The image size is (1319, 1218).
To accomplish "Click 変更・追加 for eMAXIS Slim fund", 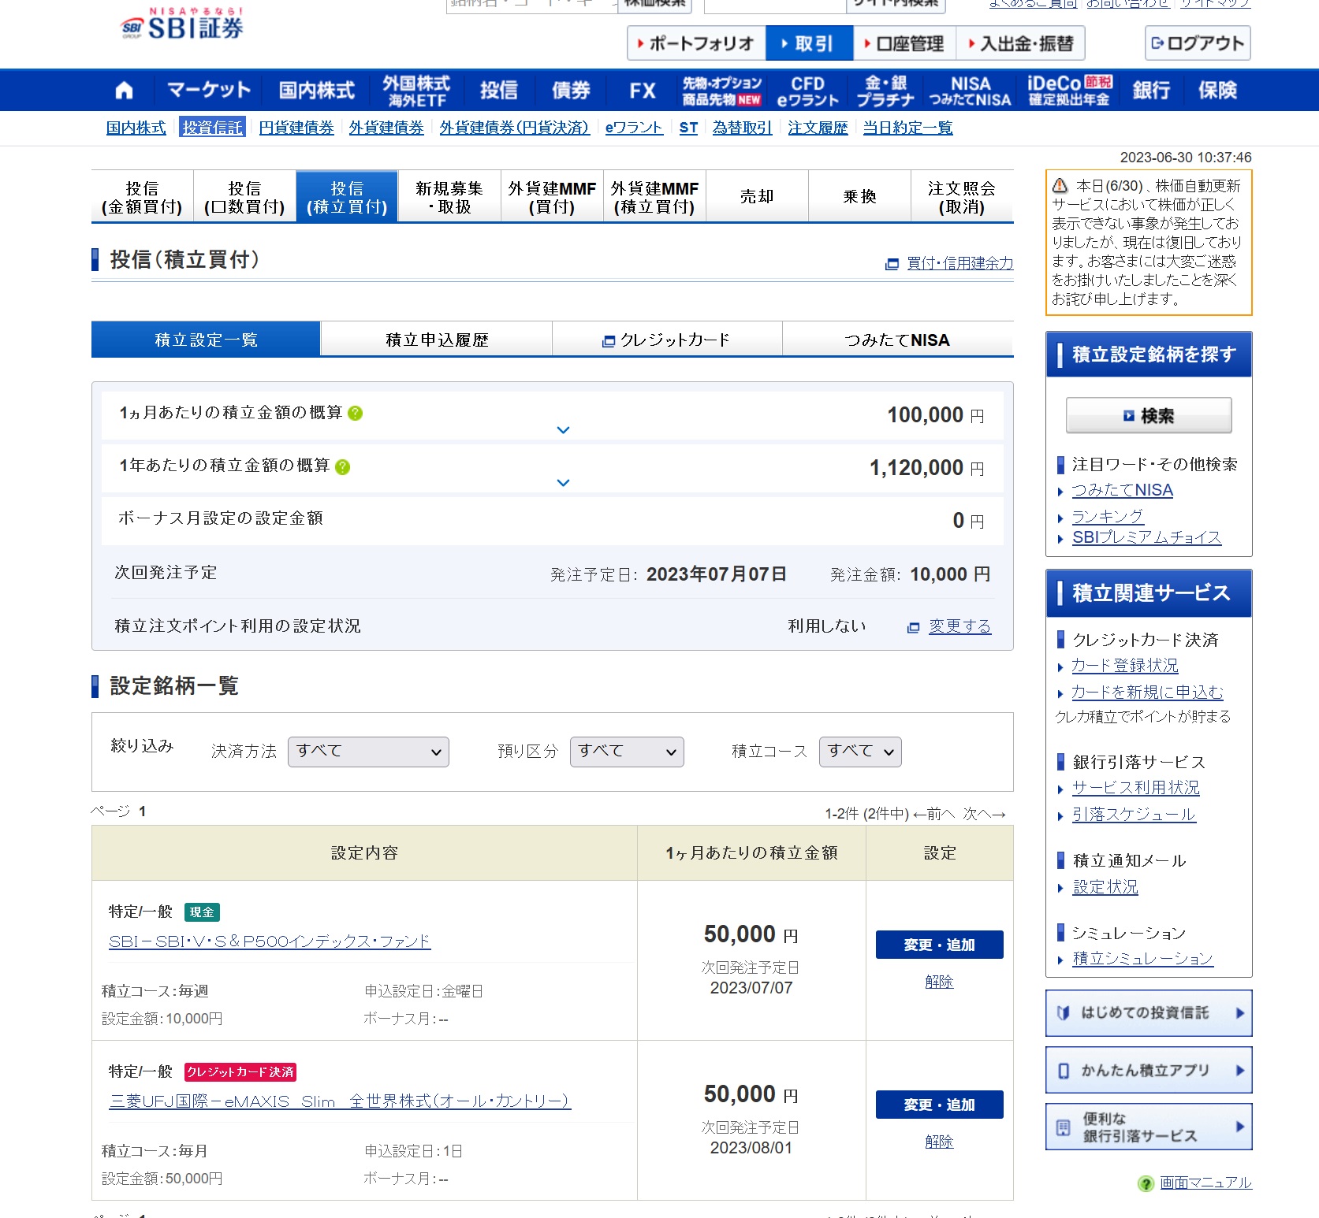I will pos(939,1105).
